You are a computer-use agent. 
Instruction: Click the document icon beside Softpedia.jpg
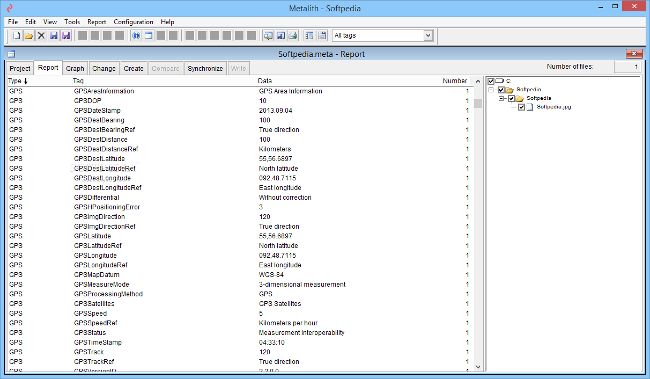pyautogui.click(x=530, y=107)
